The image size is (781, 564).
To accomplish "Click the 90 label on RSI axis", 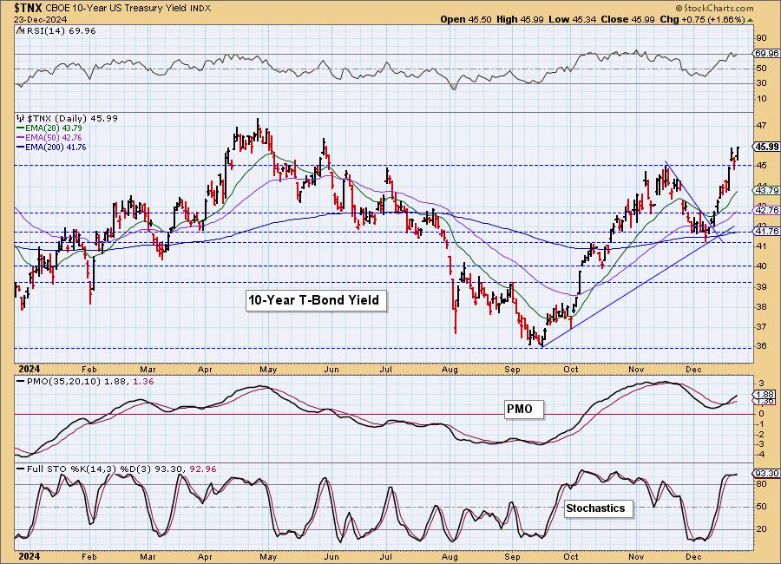I will 762,38.
